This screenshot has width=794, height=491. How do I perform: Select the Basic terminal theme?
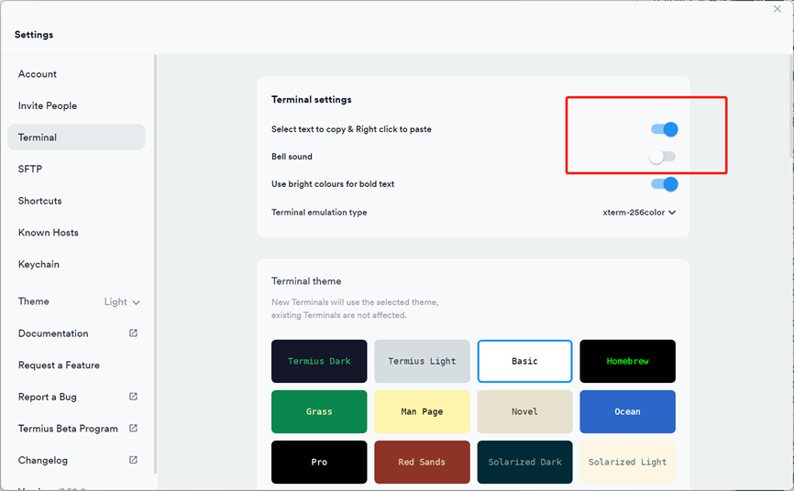(x=524, y=362)
